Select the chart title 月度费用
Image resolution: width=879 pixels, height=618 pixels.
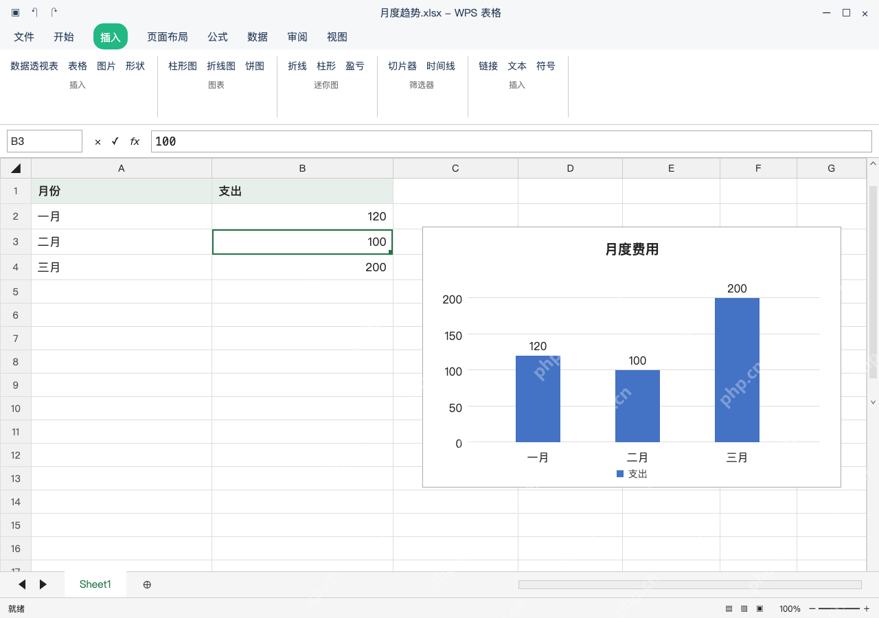632,249
